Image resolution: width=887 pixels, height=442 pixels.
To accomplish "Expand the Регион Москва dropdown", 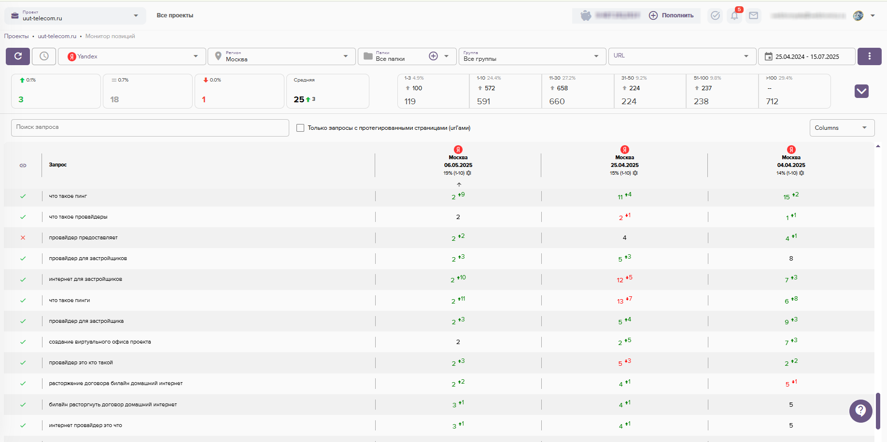I will (282, 56).
